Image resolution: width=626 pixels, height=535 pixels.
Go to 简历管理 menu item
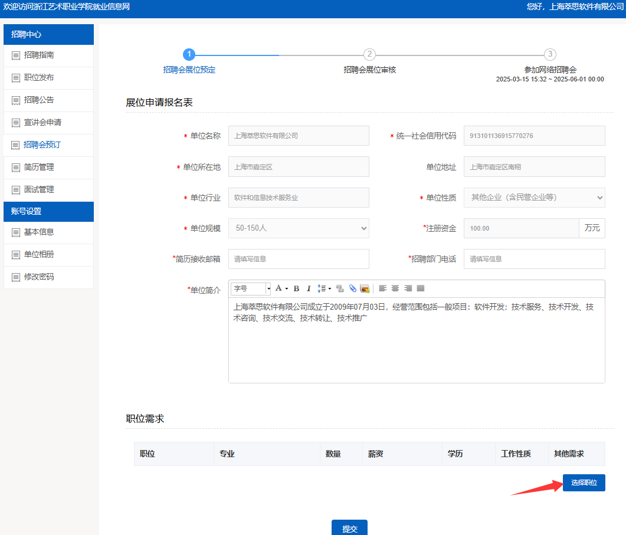tap(39, 168)
